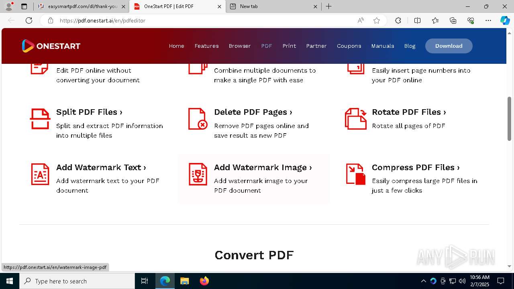Click the Rotate PDF Files icon
The height and width of the screenshot is (289, 514).
356,119
